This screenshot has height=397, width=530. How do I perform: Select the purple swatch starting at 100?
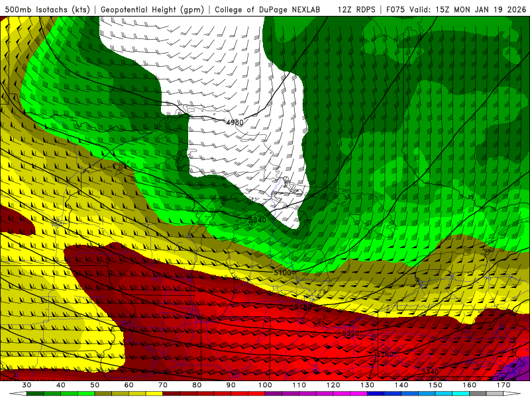point(274,393)
